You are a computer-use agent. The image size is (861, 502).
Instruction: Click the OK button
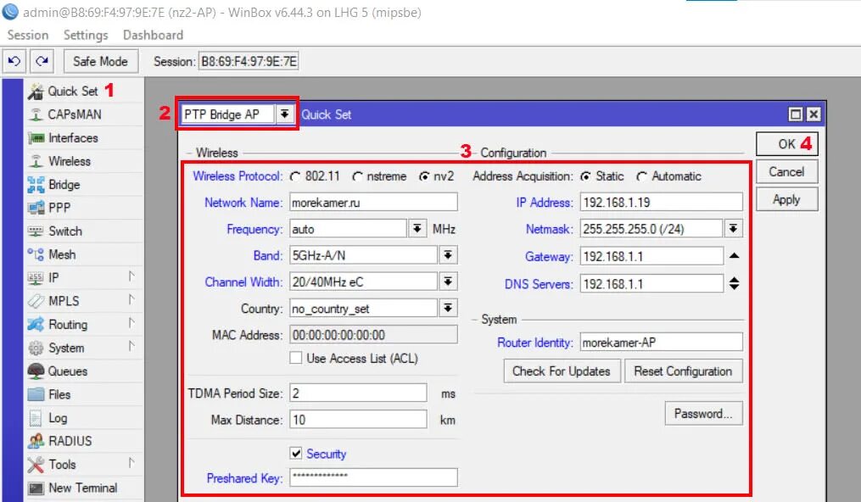click(787, 144)
